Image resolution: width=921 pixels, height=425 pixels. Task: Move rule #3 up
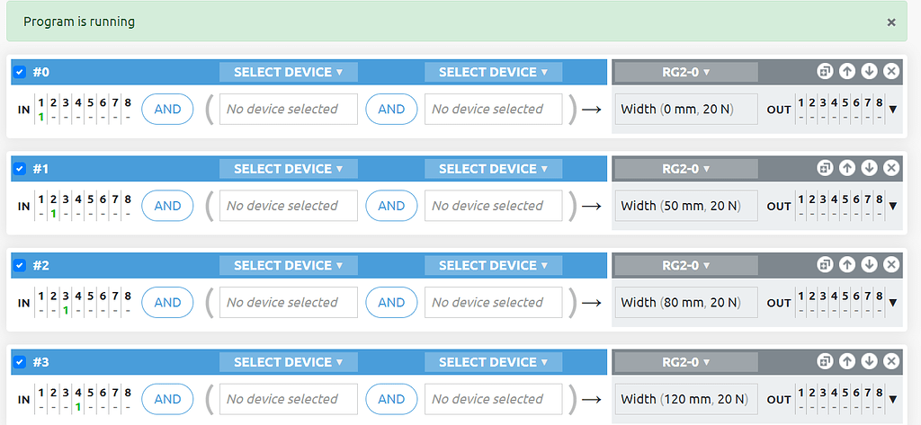pyautogui.click(x=846, y=361)
